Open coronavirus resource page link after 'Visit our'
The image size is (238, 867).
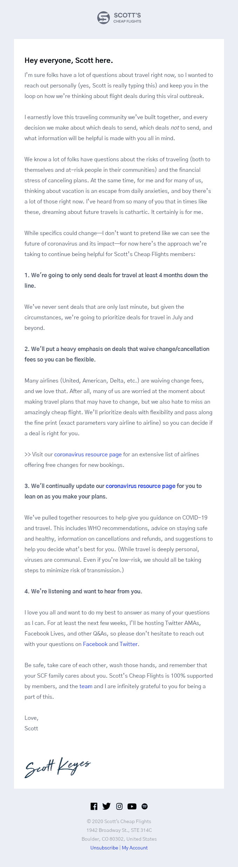[x=88, y=454]
